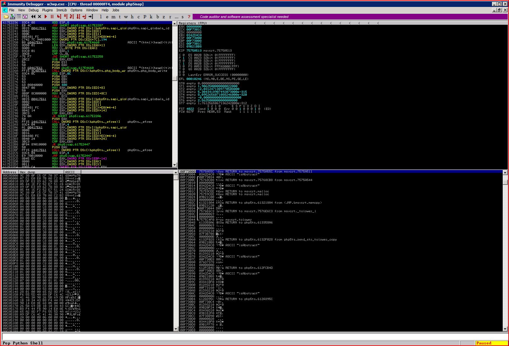Select the 'LastErr ERROR_SUCCESS' line
Viewport: 509px width, 346px height.
(x=218, y=75)
